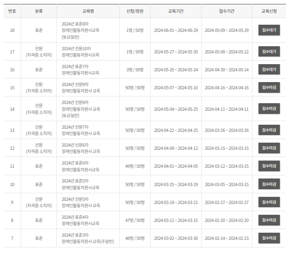Open 2024년 전문6차 장애인활동지원사 교육

(81, 148)
